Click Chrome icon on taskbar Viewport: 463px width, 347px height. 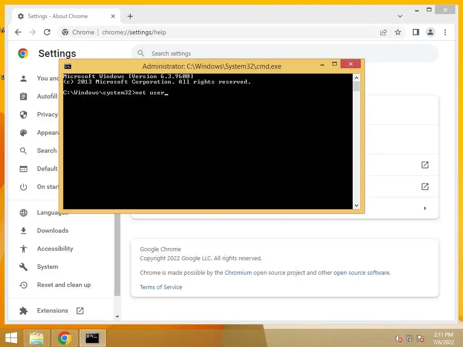coord(64,338)
